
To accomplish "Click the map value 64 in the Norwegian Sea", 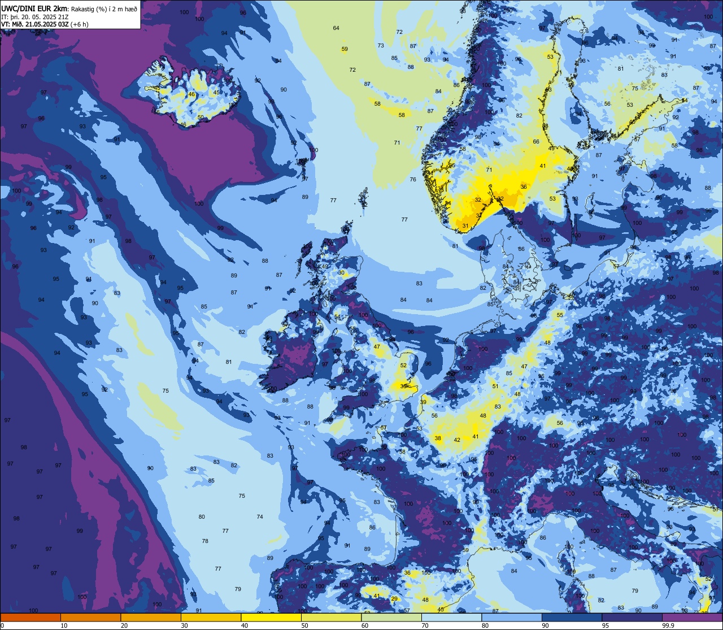I will pyautogui.click(x=336, y=28).
